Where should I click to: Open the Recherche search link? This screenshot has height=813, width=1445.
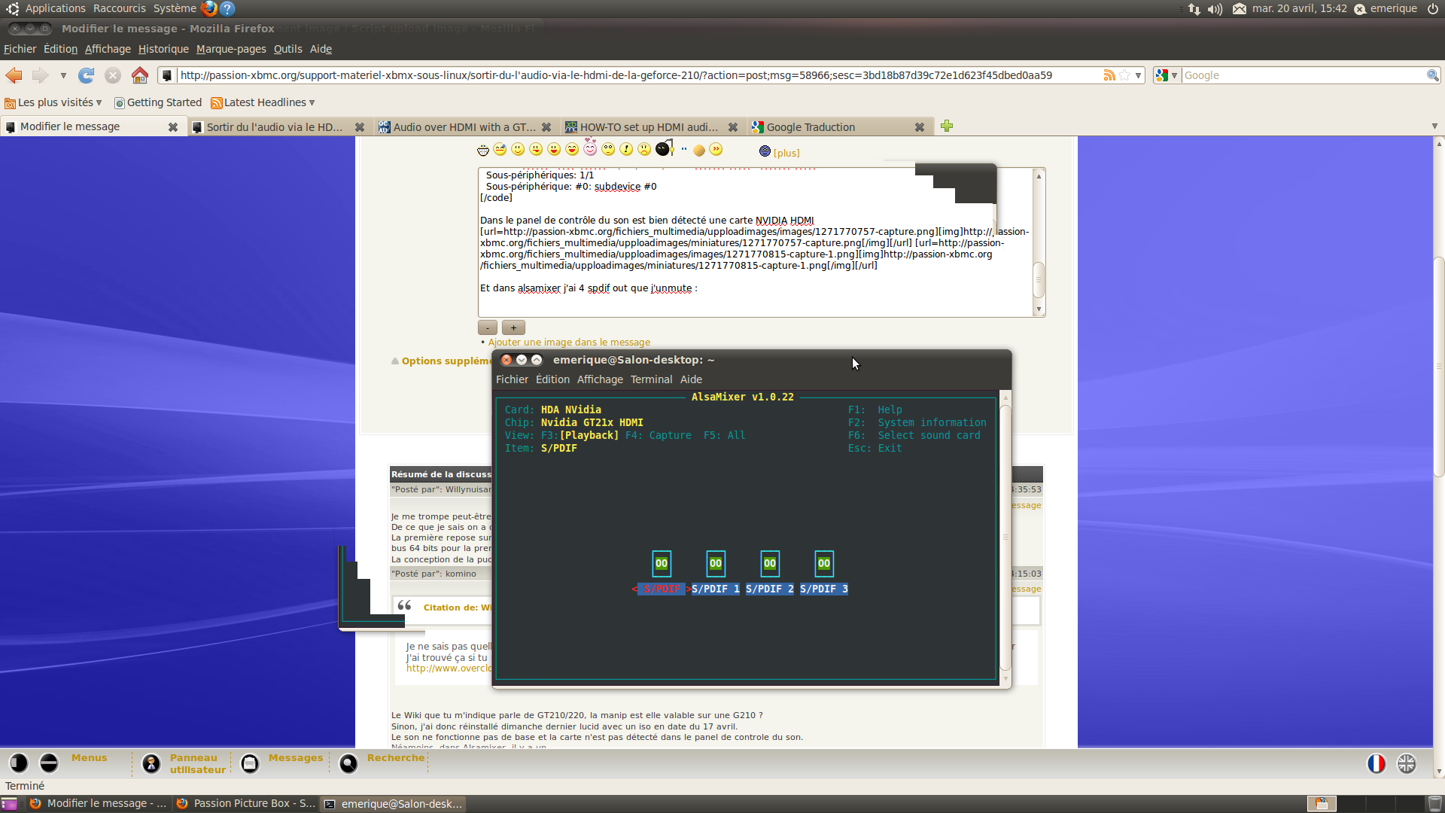click(396, 758)
